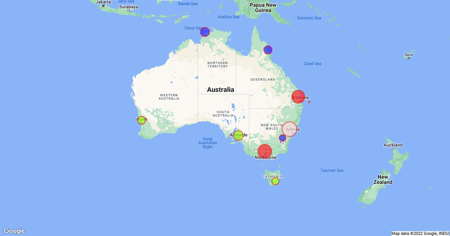The image size is (450, 236).
Task: Click the Banda Sea label
Action: click(187, 4)
